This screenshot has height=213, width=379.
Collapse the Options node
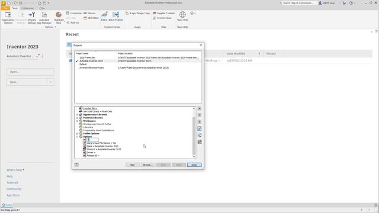point(77,137)
